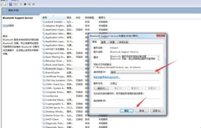Sort services by the 名称 column header

pos(53,17)
